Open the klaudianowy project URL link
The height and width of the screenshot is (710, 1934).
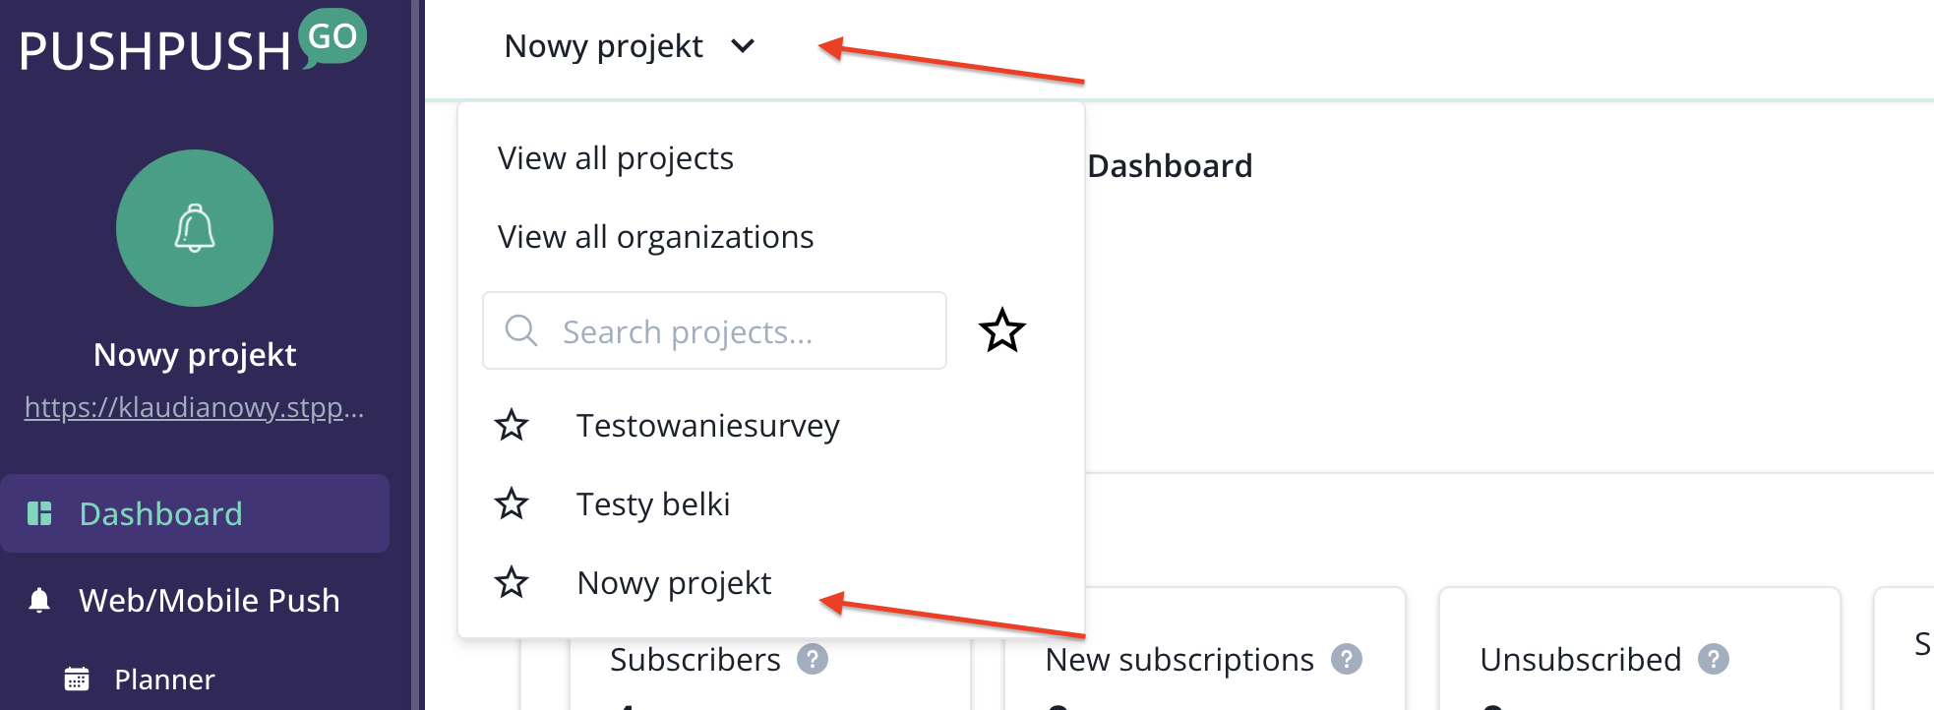[x=195, y=407]
